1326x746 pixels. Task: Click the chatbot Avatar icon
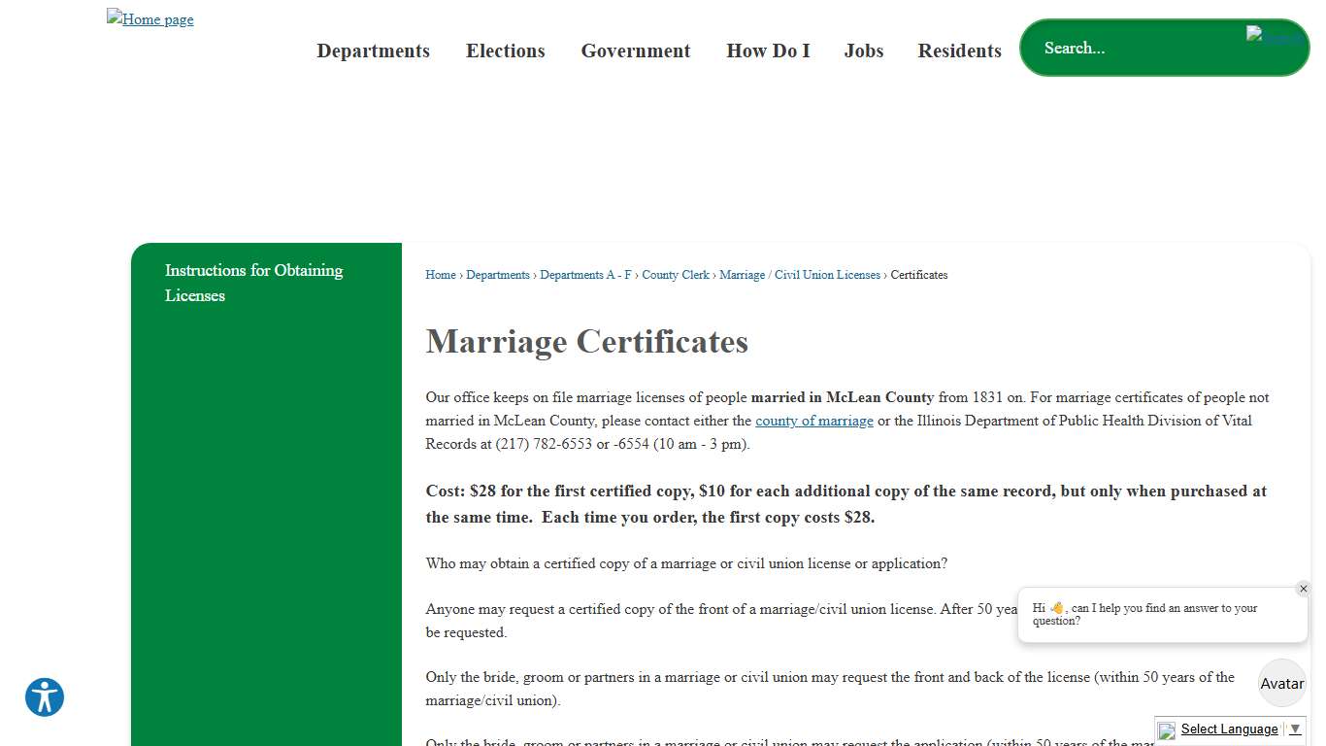[x=1281, y=683]
